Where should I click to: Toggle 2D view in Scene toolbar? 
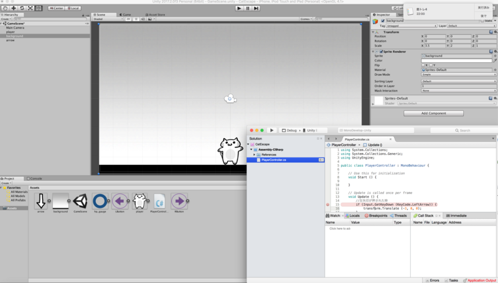[128, 19]
